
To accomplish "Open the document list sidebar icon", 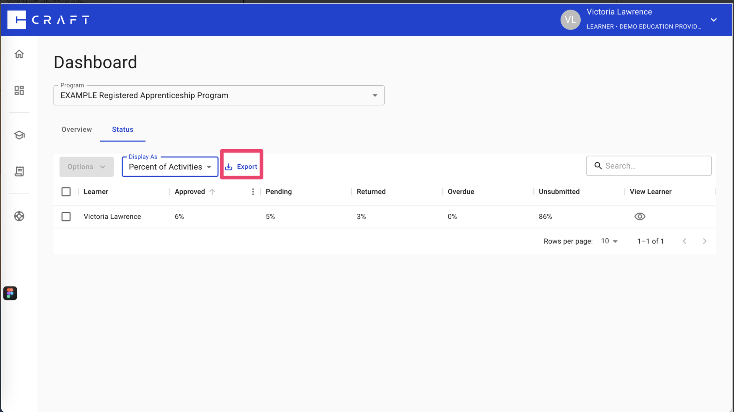I will 19,171.
